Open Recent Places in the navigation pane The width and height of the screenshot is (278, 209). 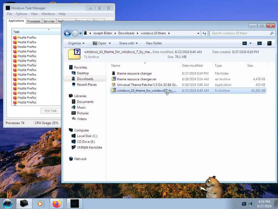87,85
